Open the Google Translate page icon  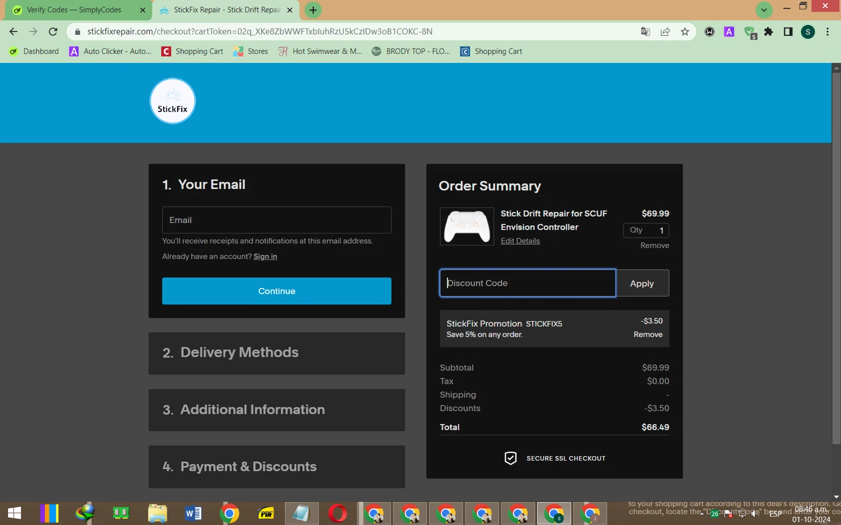tap(645, 32)
